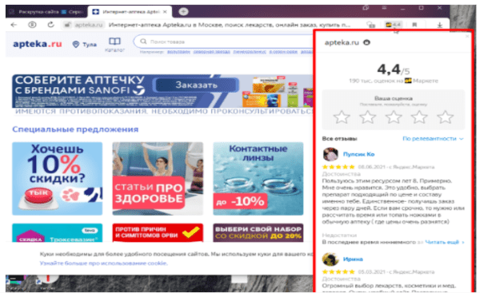This screenshot has width=480, height=293.
Task: Click Заказать button on Sanofi banner
Action: tap(196, 85)
